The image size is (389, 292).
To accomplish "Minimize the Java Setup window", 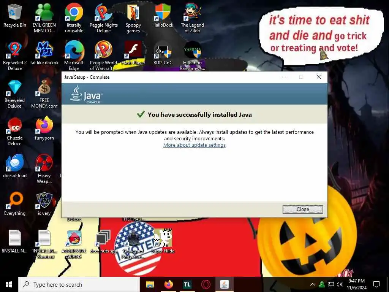I will [284, 77].
